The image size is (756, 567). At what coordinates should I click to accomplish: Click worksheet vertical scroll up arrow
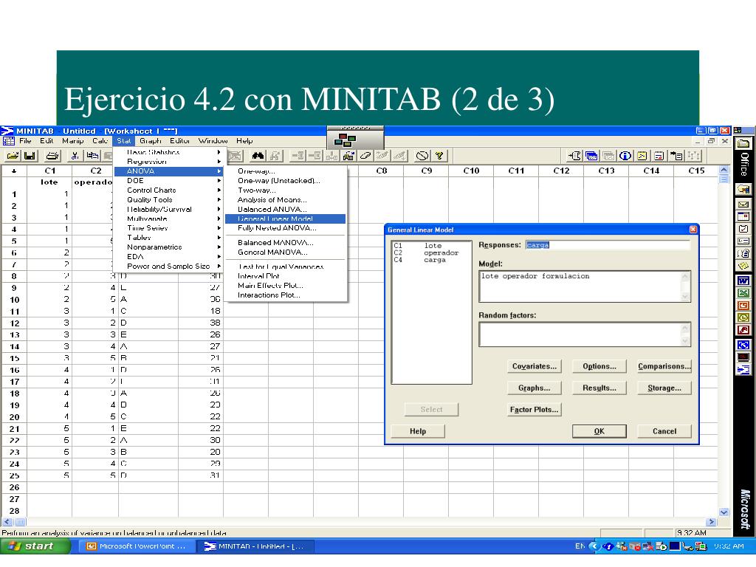point(724,171)
